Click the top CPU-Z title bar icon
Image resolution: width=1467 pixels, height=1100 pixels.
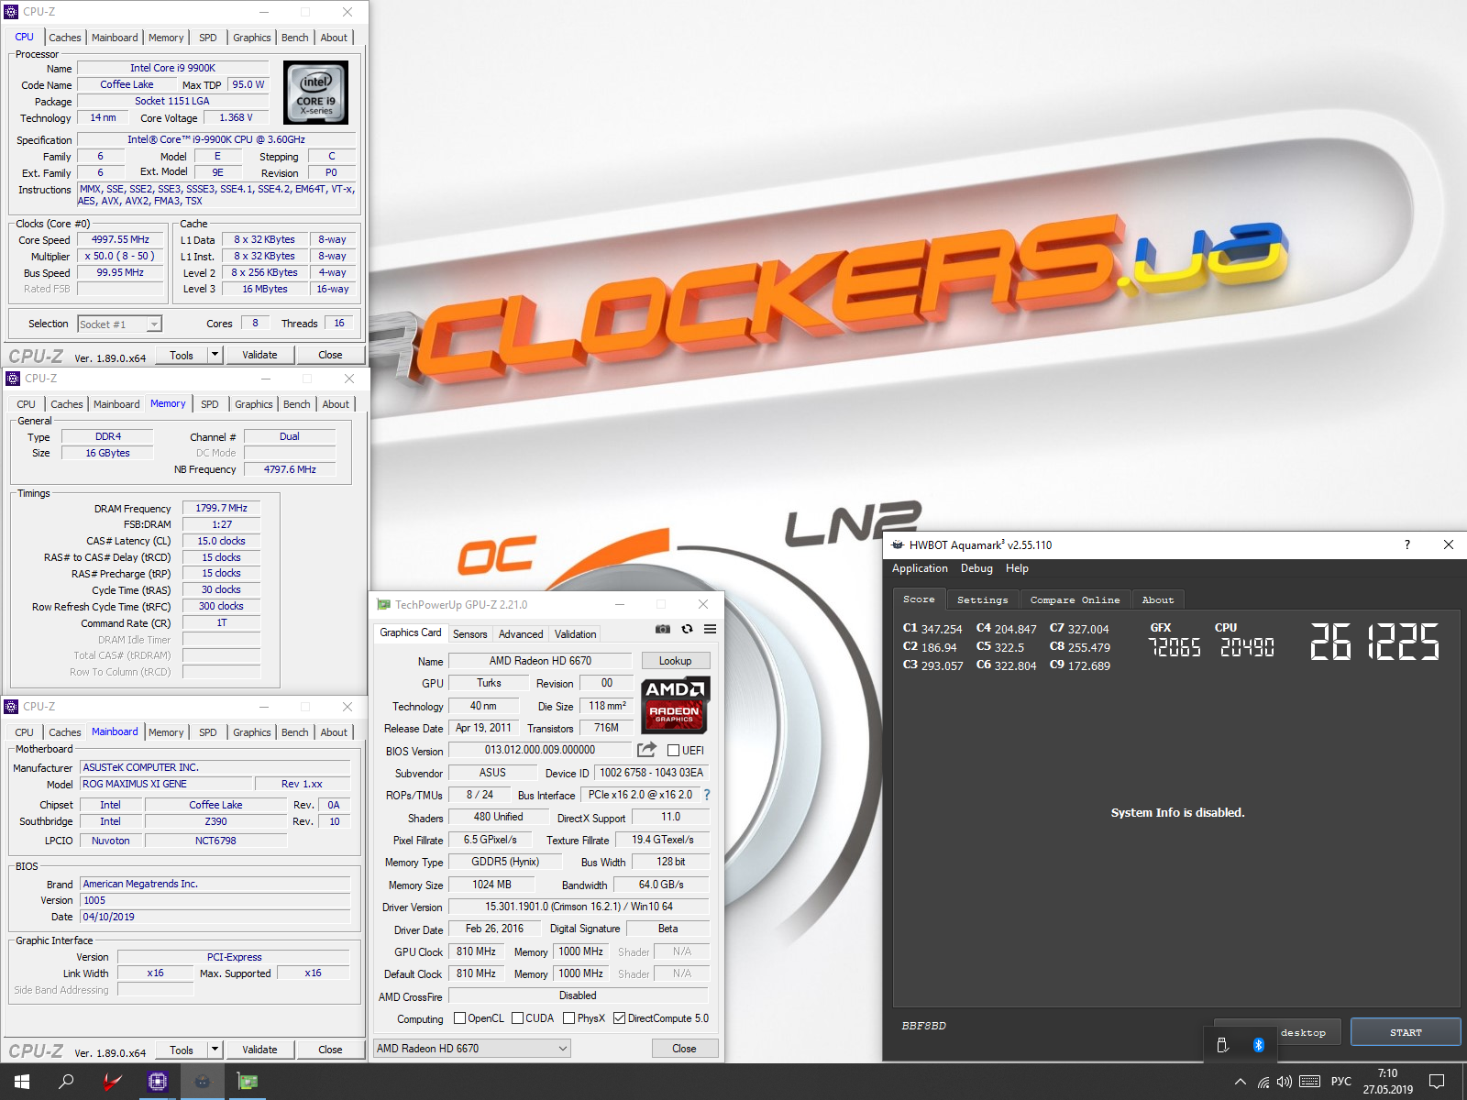coord(12,12)
